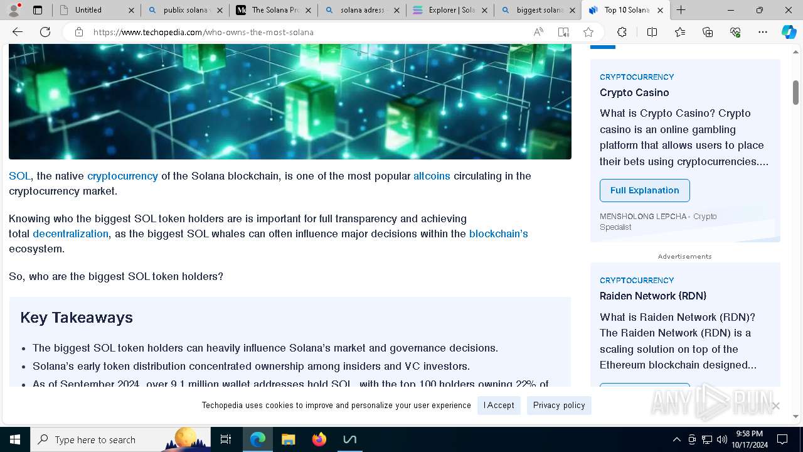This screenshot has height=452, width=803.
Task: Open the Extensions puzzle icon
Action: click(x=622, y=32)
